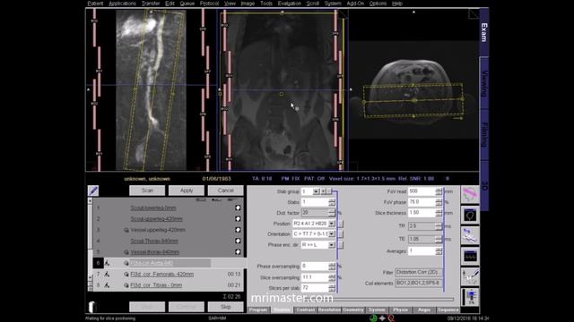
Task: Open the Phase enc. dir. dropdown
Action: coord(332,245)
